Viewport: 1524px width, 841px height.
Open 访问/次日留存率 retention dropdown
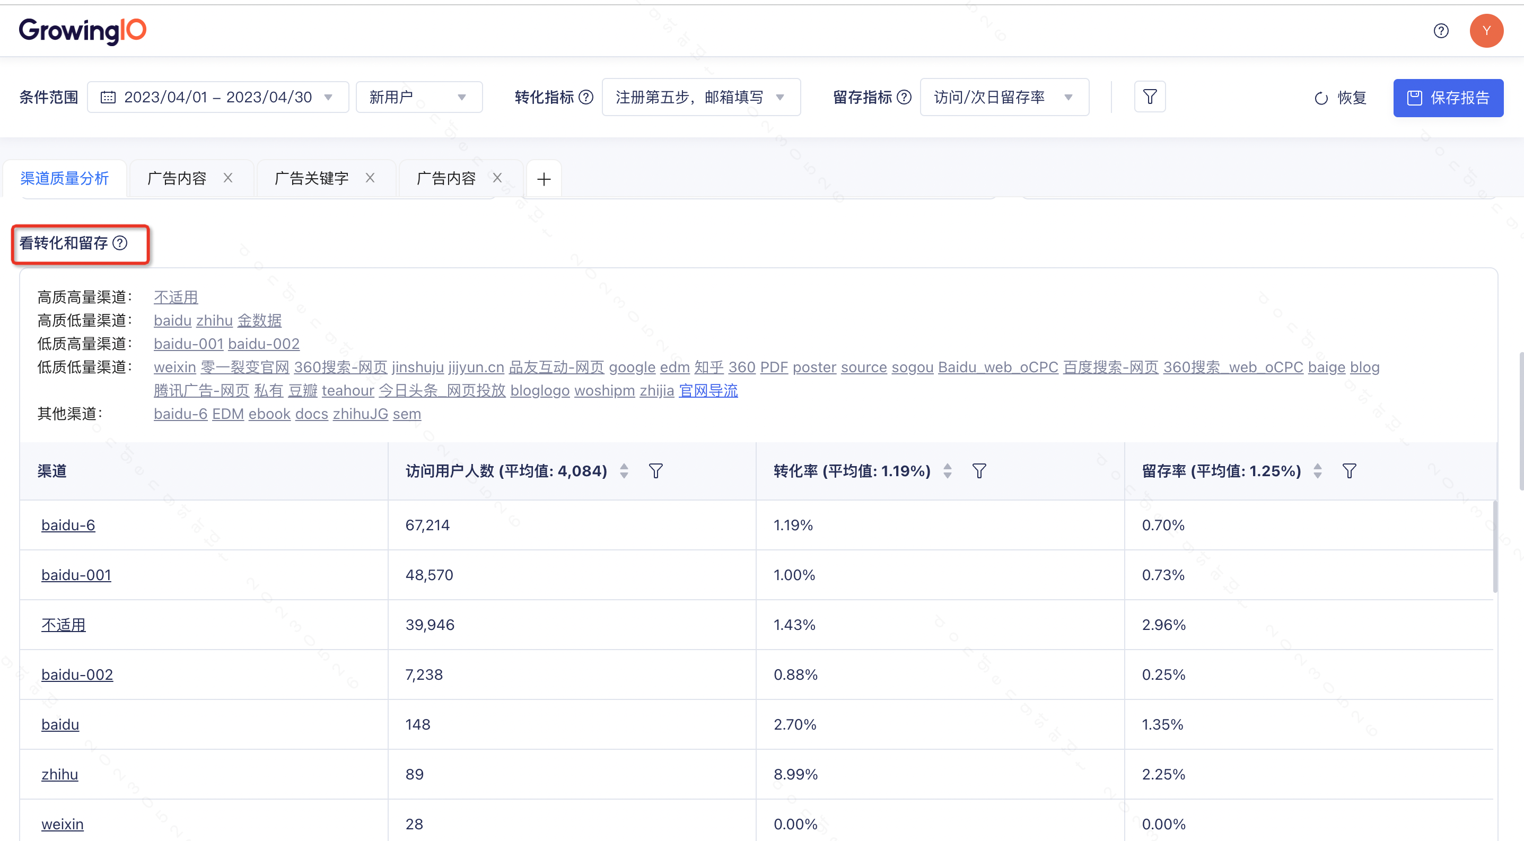1004,97
